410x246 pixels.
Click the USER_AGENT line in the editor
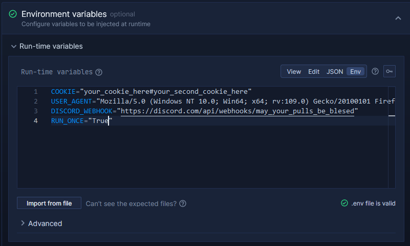223,101
